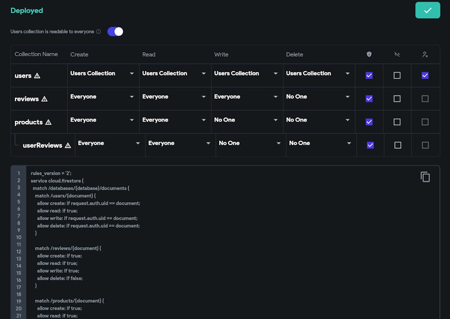Click warning icon next to products collection
The width and height of the screenshot is (450, 319).
(49, 122)
